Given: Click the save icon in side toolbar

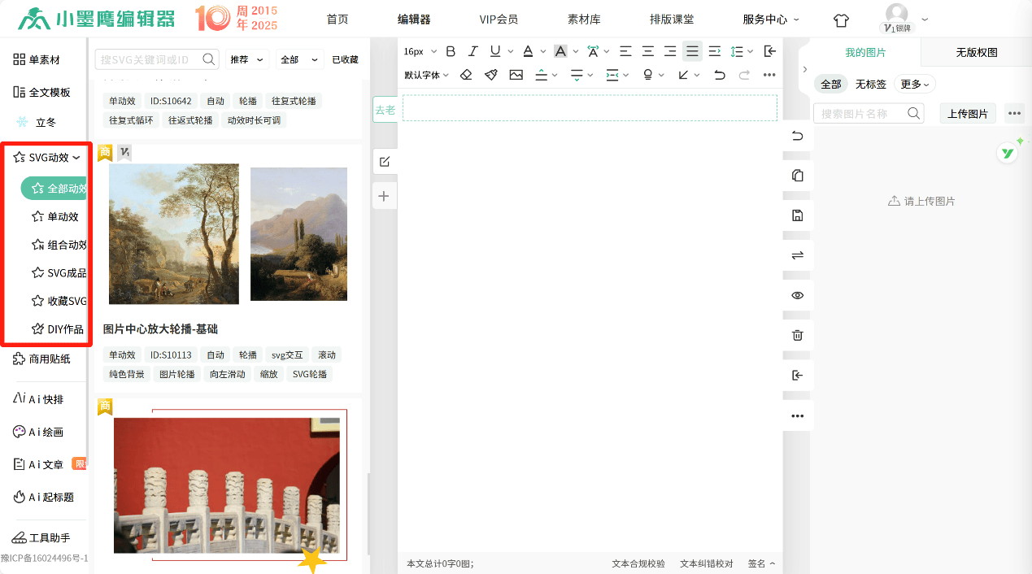Looking at the screenshot, I should (797, 215).
